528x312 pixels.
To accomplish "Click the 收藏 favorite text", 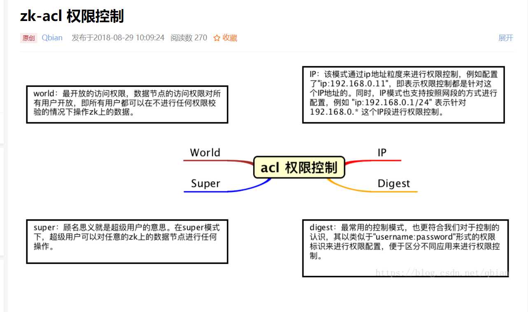I will (230, 38).
